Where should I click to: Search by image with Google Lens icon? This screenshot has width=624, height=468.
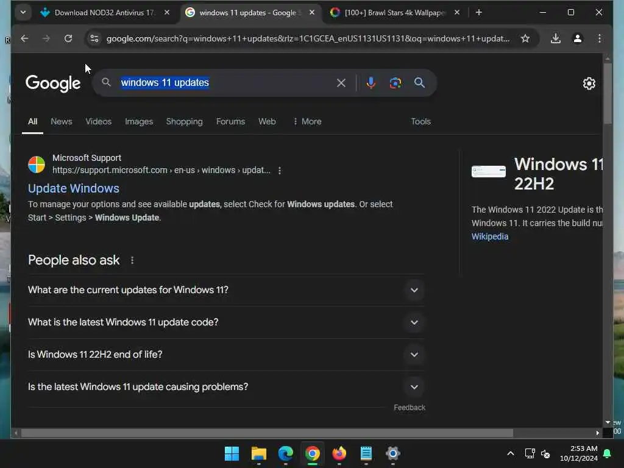[x=395, y=83]
